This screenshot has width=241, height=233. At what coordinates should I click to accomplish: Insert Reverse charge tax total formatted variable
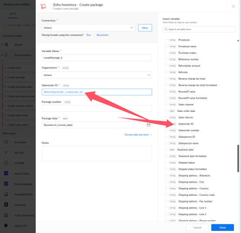pyautogui.click(x=197, y=85)
